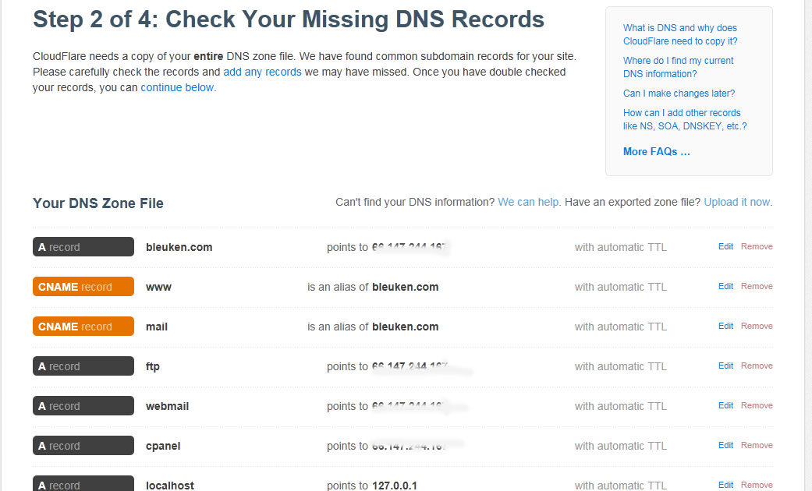Click 'add any records' link in intro text
Viewport: 812px width, 491px height.
tap(262, 72)
